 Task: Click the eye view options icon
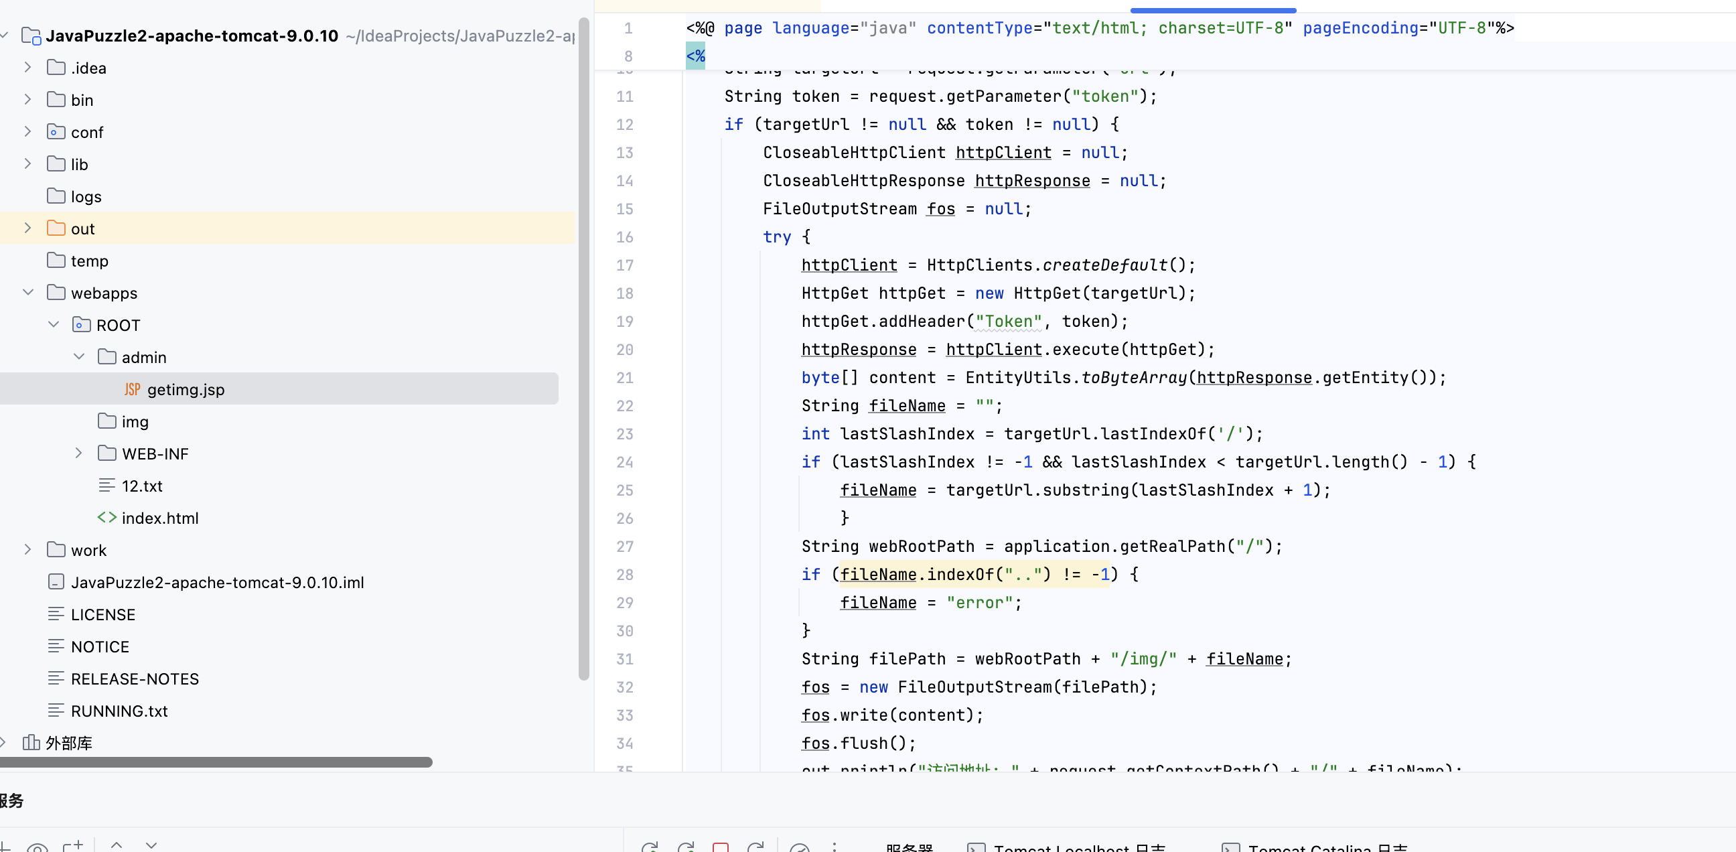[37, 847]
